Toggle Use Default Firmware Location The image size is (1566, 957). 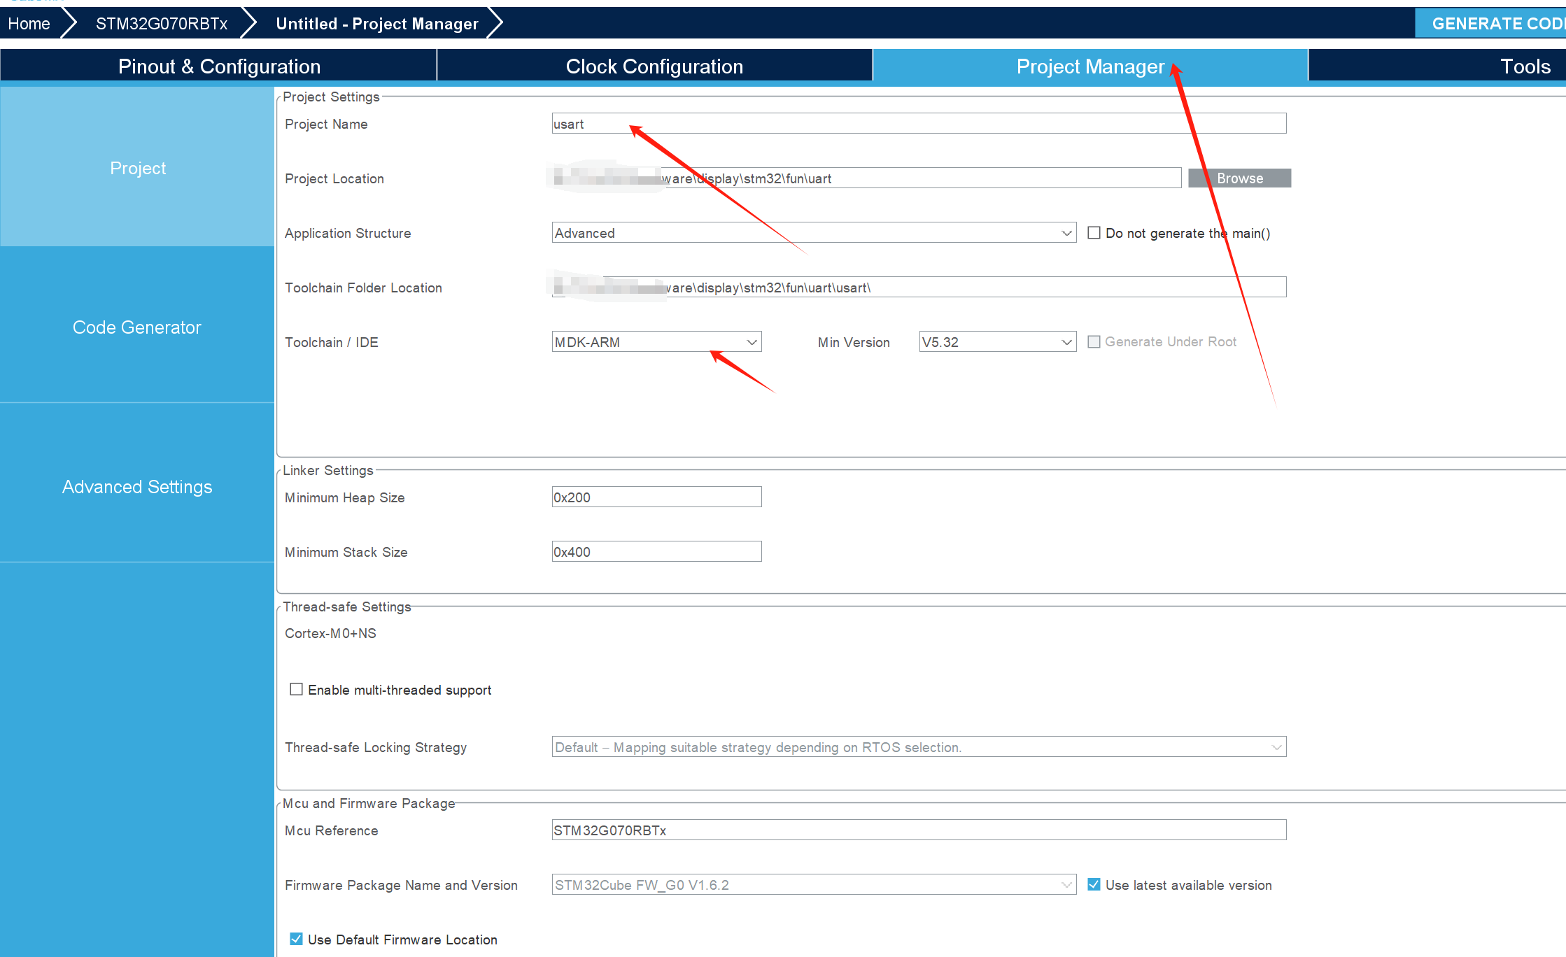pyautogui.click(x=297, y=940)
